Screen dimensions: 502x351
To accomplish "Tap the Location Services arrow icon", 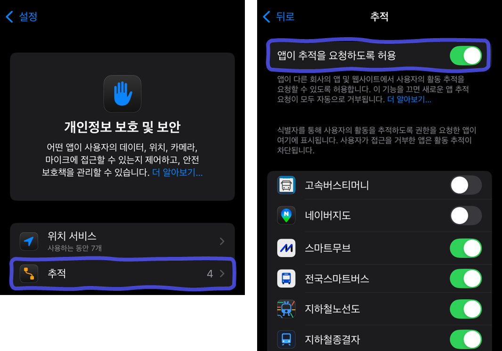I will (x=29, y=241).
